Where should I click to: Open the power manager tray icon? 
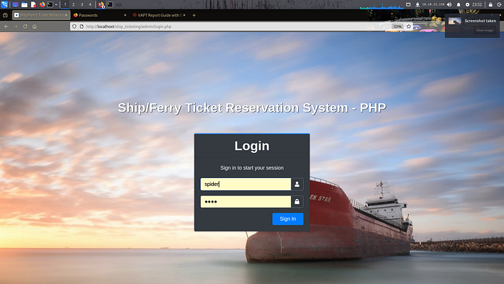point(467,4)
